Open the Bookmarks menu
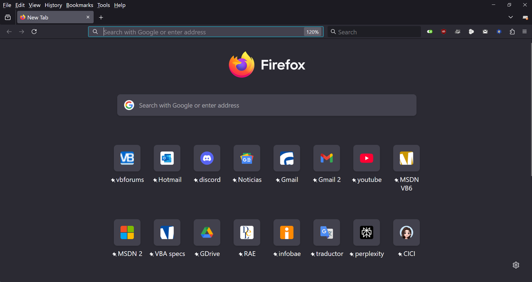The height and width of the screenshot is (282, 532). click(79, 5)
